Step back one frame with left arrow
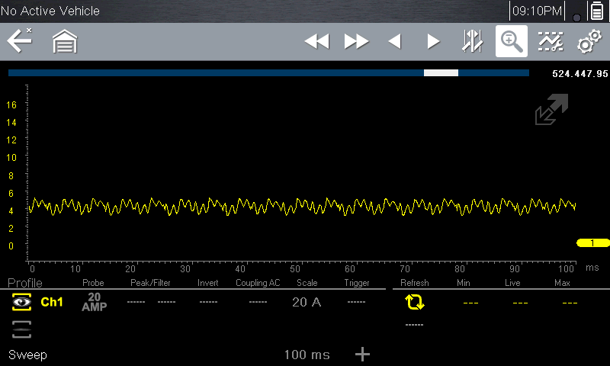 [394, 42]
